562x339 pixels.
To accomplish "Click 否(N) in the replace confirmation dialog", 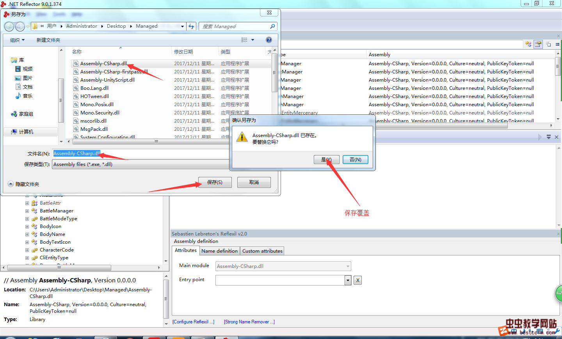I will point(355,159).
